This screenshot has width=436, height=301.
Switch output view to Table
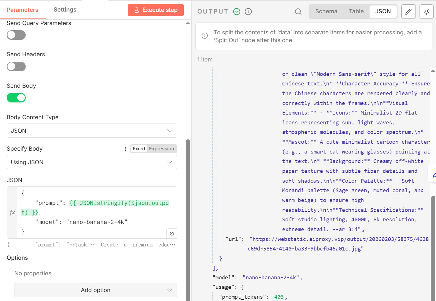[x=356, y=11]
